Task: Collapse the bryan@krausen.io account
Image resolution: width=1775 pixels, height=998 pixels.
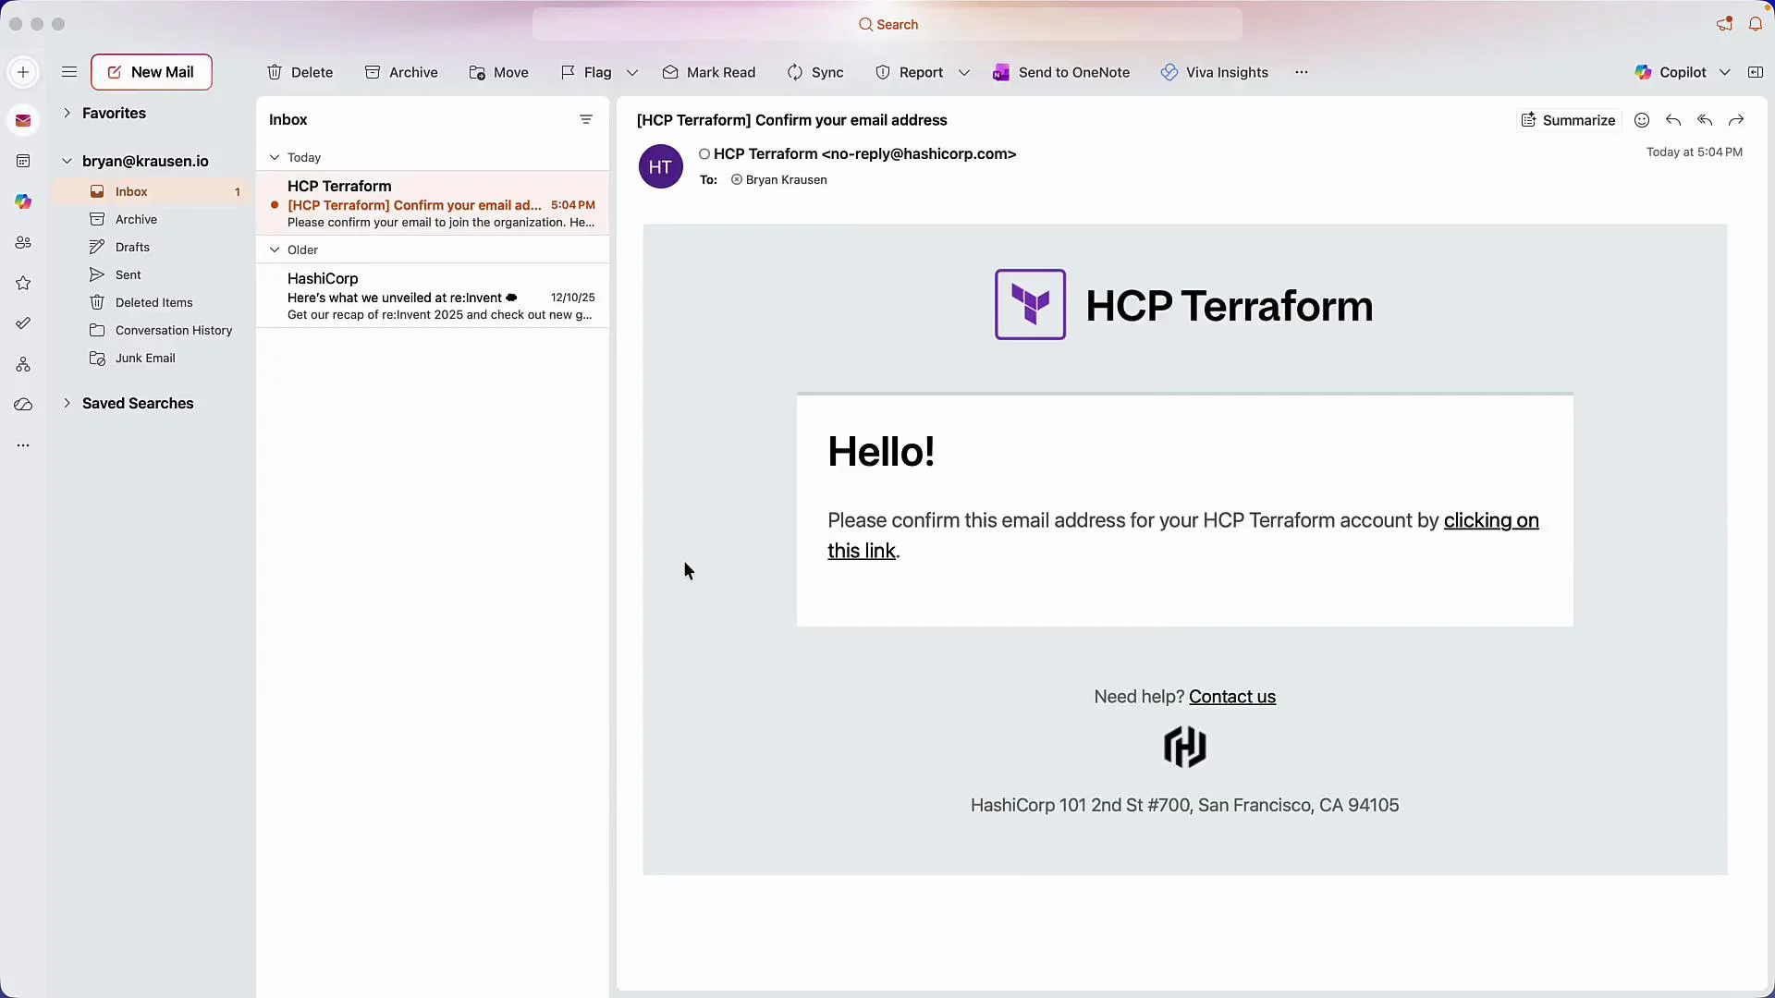Action: tap(67, 161)
